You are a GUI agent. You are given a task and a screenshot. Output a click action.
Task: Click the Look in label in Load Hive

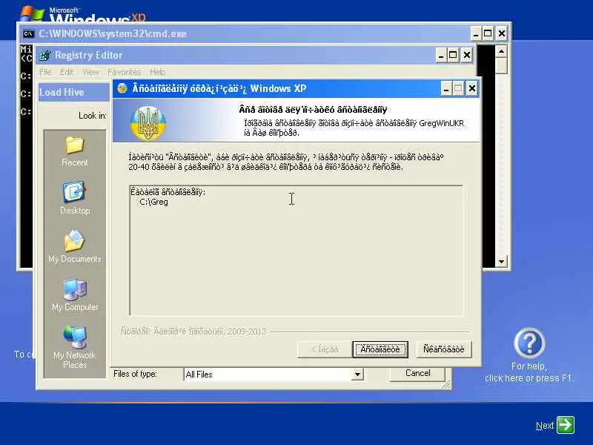tap(92, 116)
